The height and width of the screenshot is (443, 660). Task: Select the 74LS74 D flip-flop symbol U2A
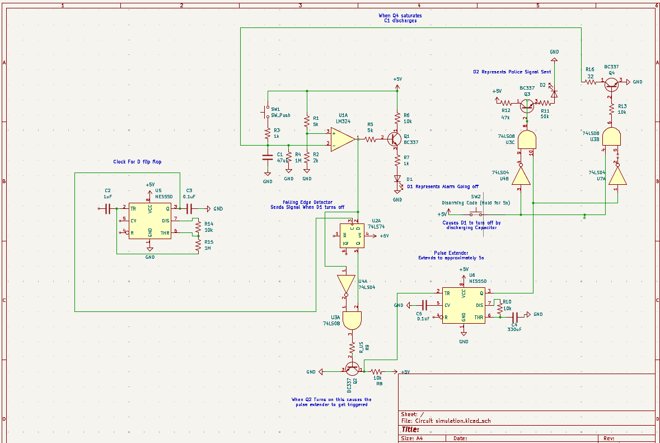(352, 235)
